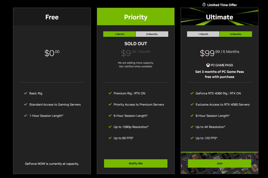Click the Notify Me button
The width and height of the screenshot is (268, 178).
pos(136,163)
